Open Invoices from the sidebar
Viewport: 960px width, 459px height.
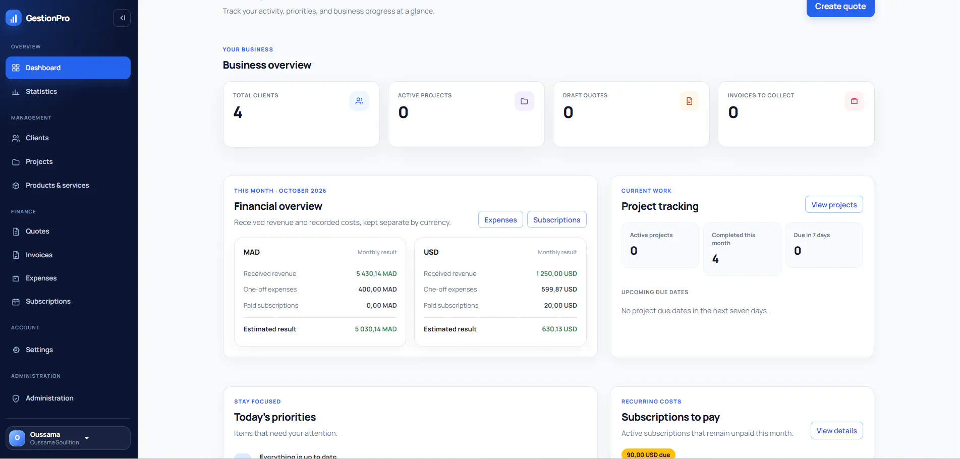point(68,255)
